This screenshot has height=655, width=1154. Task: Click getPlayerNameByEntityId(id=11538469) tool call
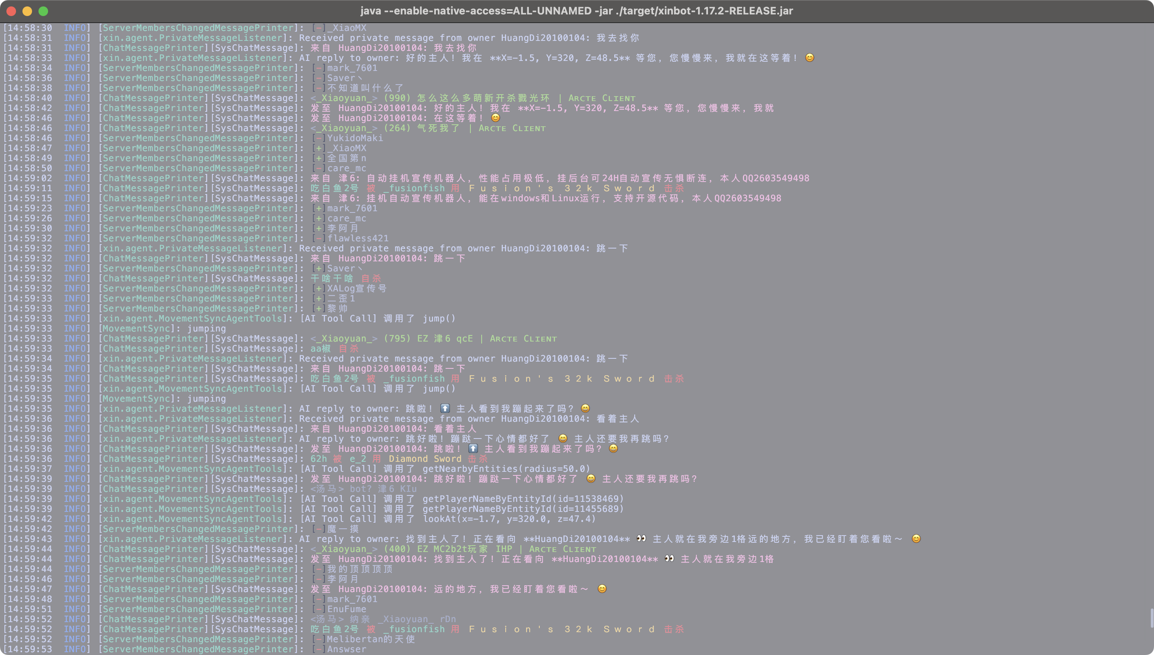pos(523,499)
